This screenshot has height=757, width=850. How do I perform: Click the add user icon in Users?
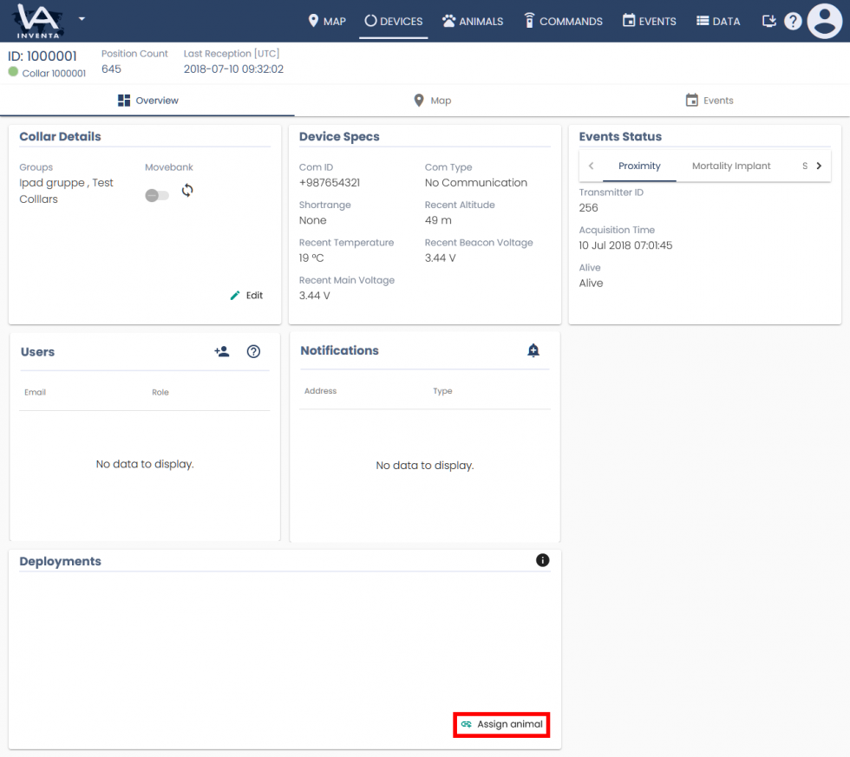(x=222, y=351)
